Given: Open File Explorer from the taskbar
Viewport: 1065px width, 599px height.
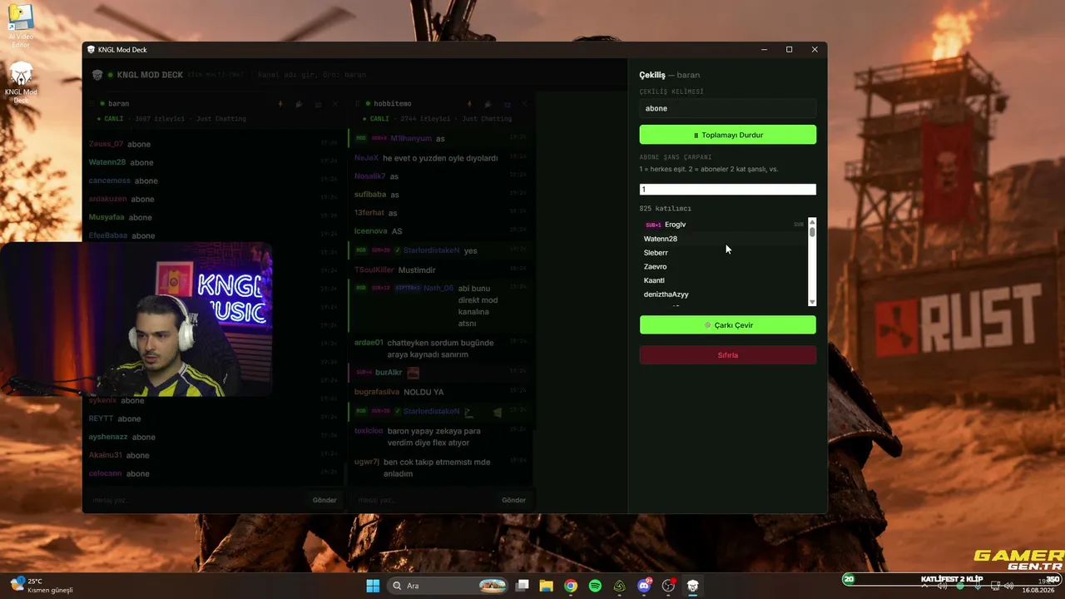Looking at the screenshot, I should click(x=546, y=586).
